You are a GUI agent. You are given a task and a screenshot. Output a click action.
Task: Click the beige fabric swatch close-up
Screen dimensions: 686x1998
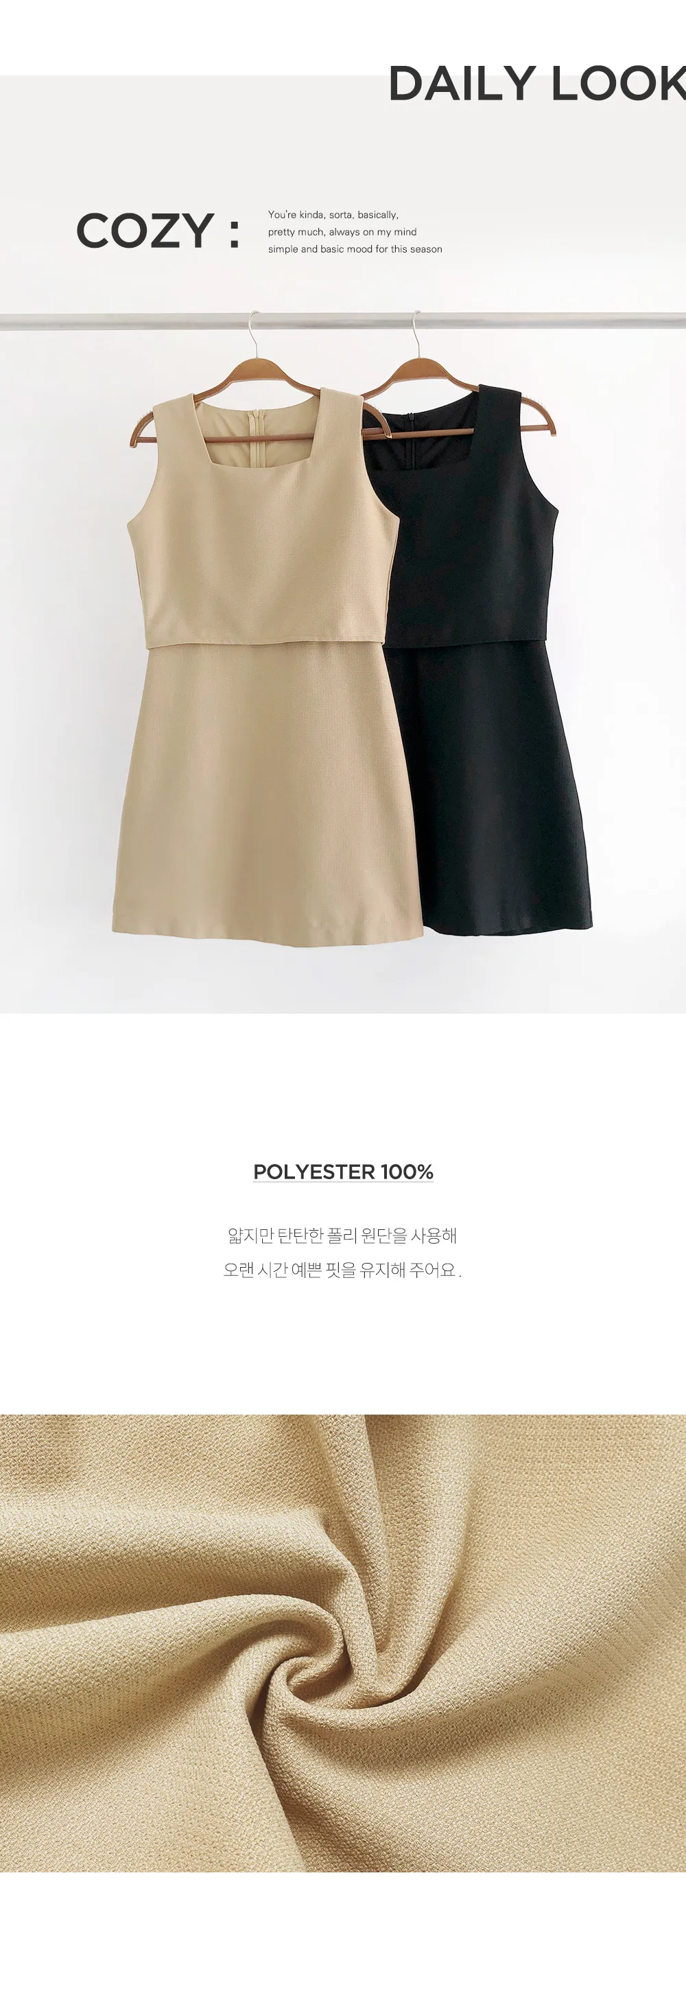pyautogui.click(x=342, y=1642)
